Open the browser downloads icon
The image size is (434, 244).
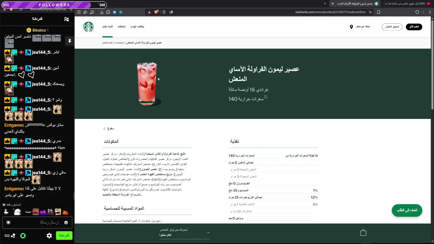pyautogui.click(x=101, y=12)
